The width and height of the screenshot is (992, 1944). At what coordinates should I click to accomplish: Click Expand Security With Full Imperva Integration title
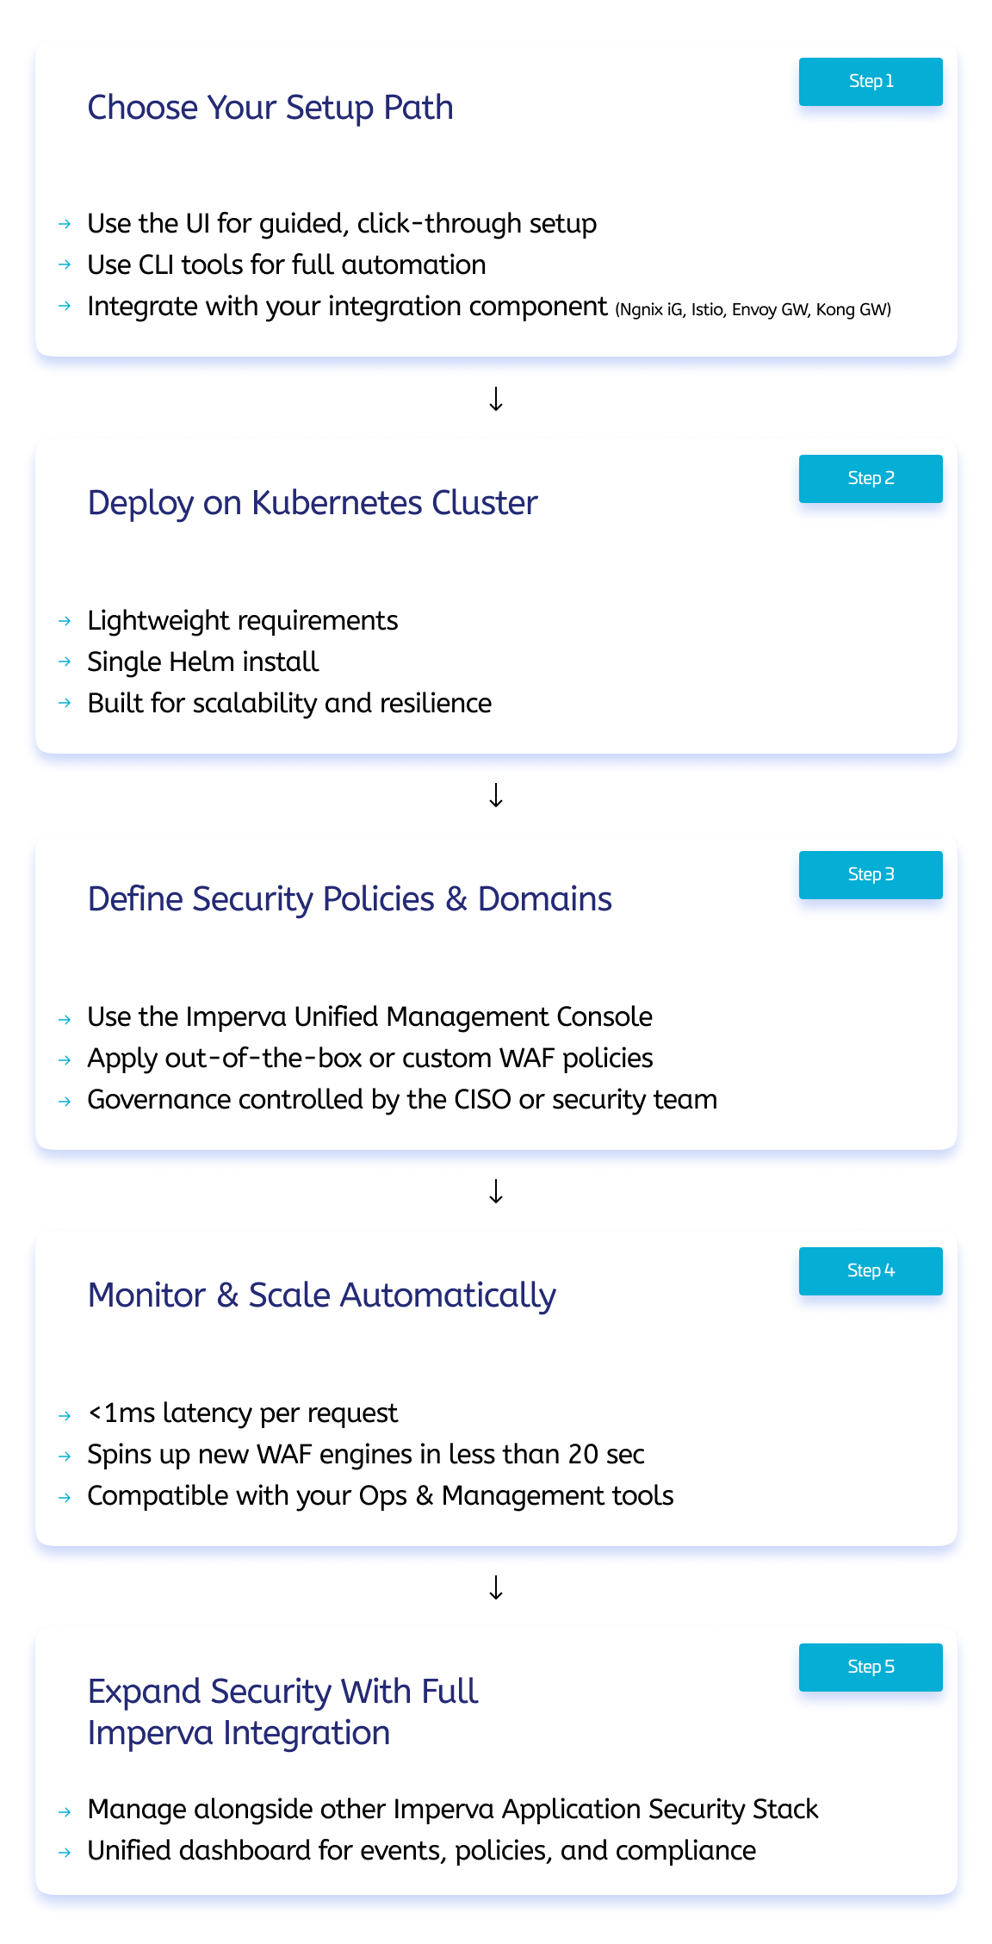click(x=282, y=1712)
